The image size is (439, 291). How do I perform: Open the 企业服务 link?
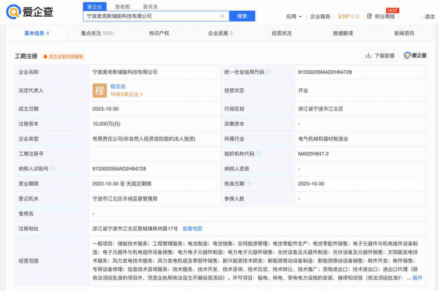[320, 16]
